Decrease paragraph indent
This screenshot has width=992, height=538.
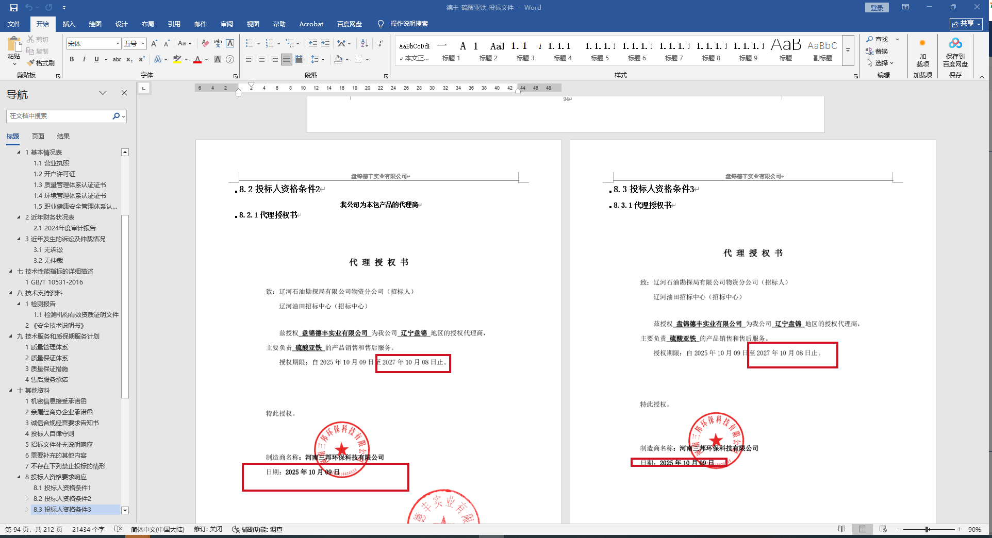(x=313, y=44)
